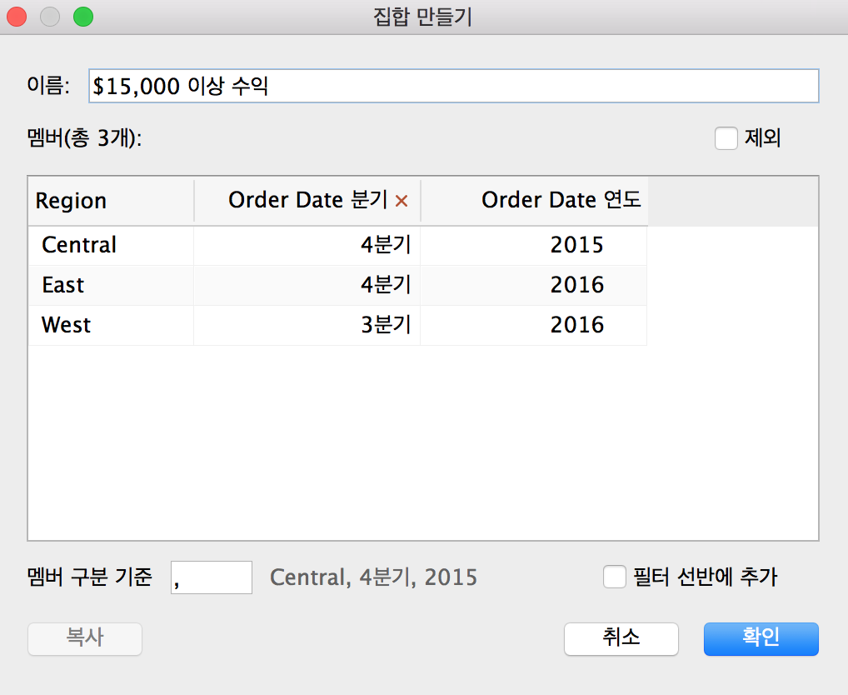848x695 pixels.
Task: Click the green zoom window button
Action: 83,17
